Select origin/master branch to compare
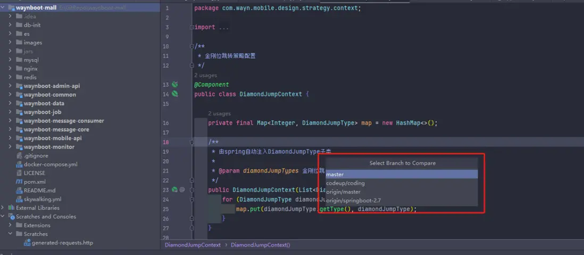 click(402, 192)
